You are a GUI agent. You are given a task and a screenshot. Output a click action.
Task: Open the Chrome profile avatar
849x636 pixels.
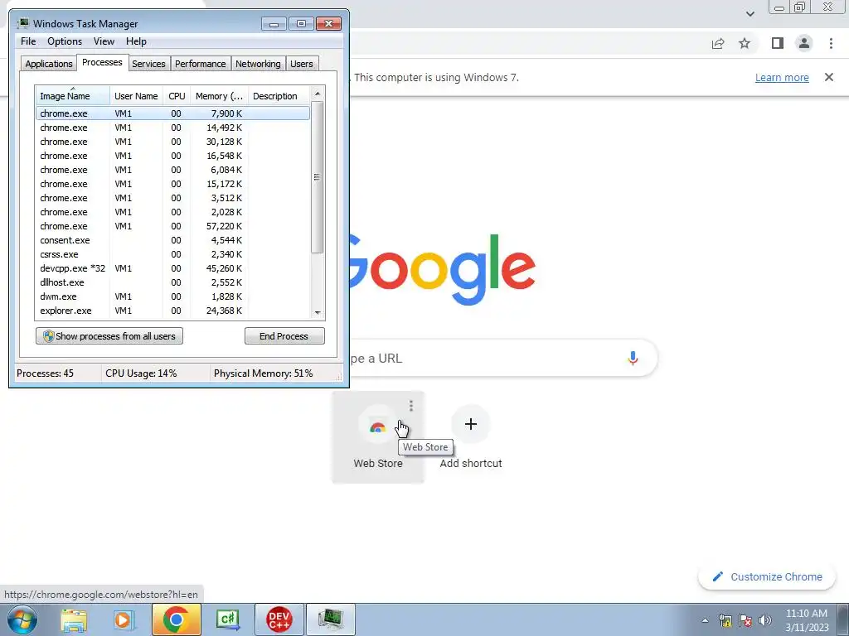[x=804, y=43]
